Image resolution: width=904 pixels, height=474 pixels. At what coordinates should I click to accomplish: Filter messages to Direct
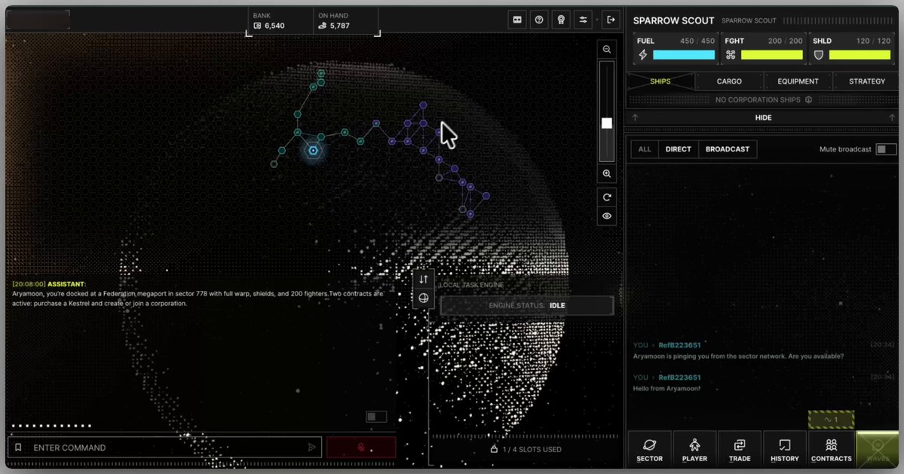pyautogui.click(x=678, y=149)
